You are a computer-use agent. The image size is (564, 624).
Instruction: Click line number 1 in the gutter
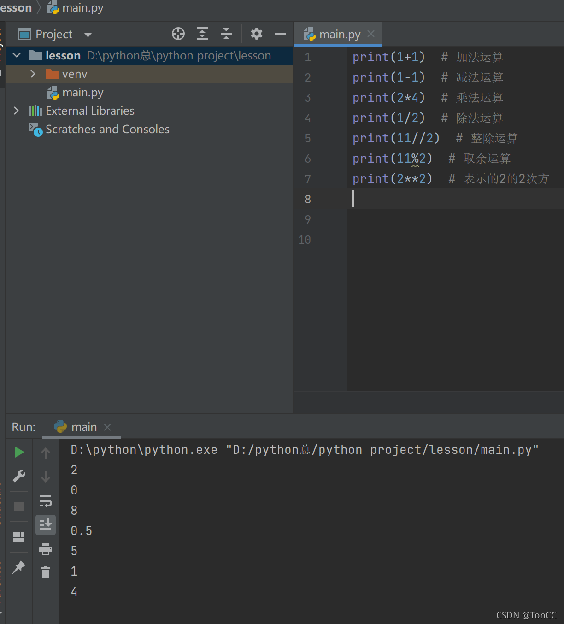click(x=308, y=57)
